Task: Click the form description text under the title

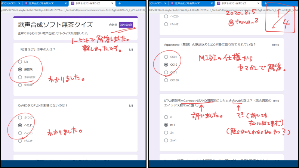Action: pyautogui.click(x=53, y=33)
